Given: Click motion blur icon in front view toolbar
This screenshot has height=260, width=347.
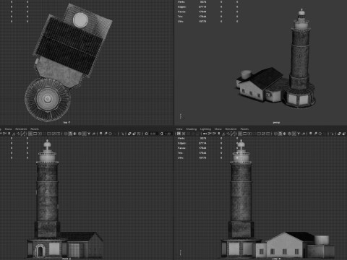Looking at the screenshot, I should (x=106, y=134).
